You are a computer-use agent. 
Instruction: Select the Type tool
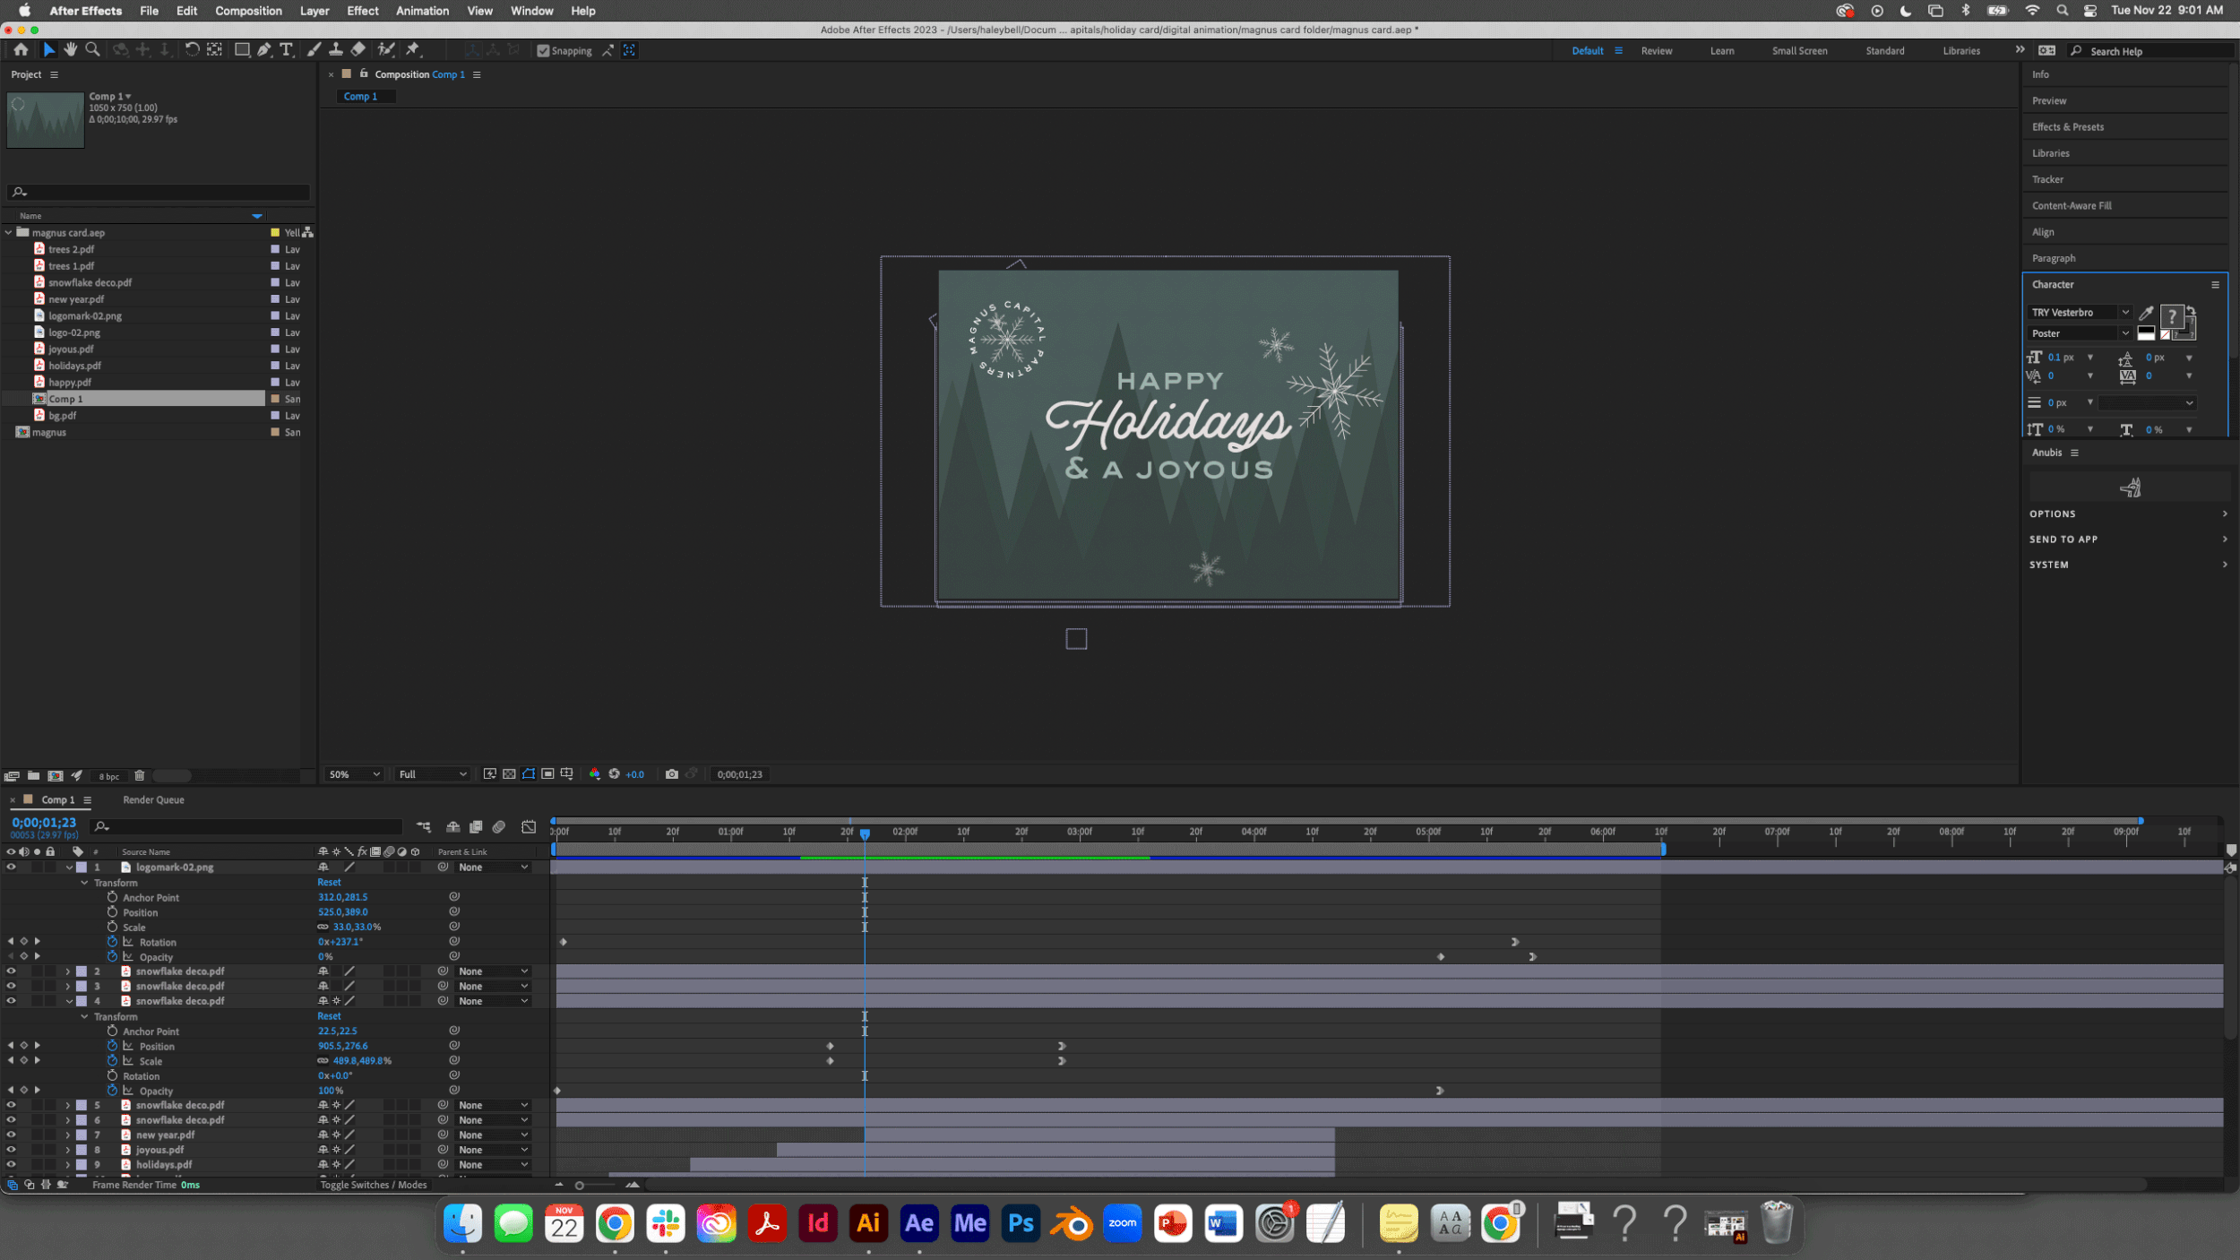(287, 50)
